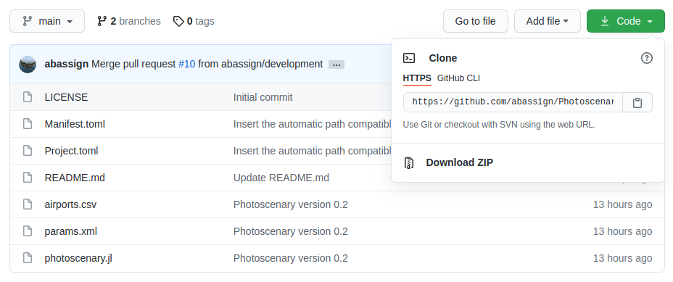Image resolution: width=673 pixels, height=282 pixels.
Task: Click the zip file icon beside Download ZIP
Action: click(x=409, y=162)
